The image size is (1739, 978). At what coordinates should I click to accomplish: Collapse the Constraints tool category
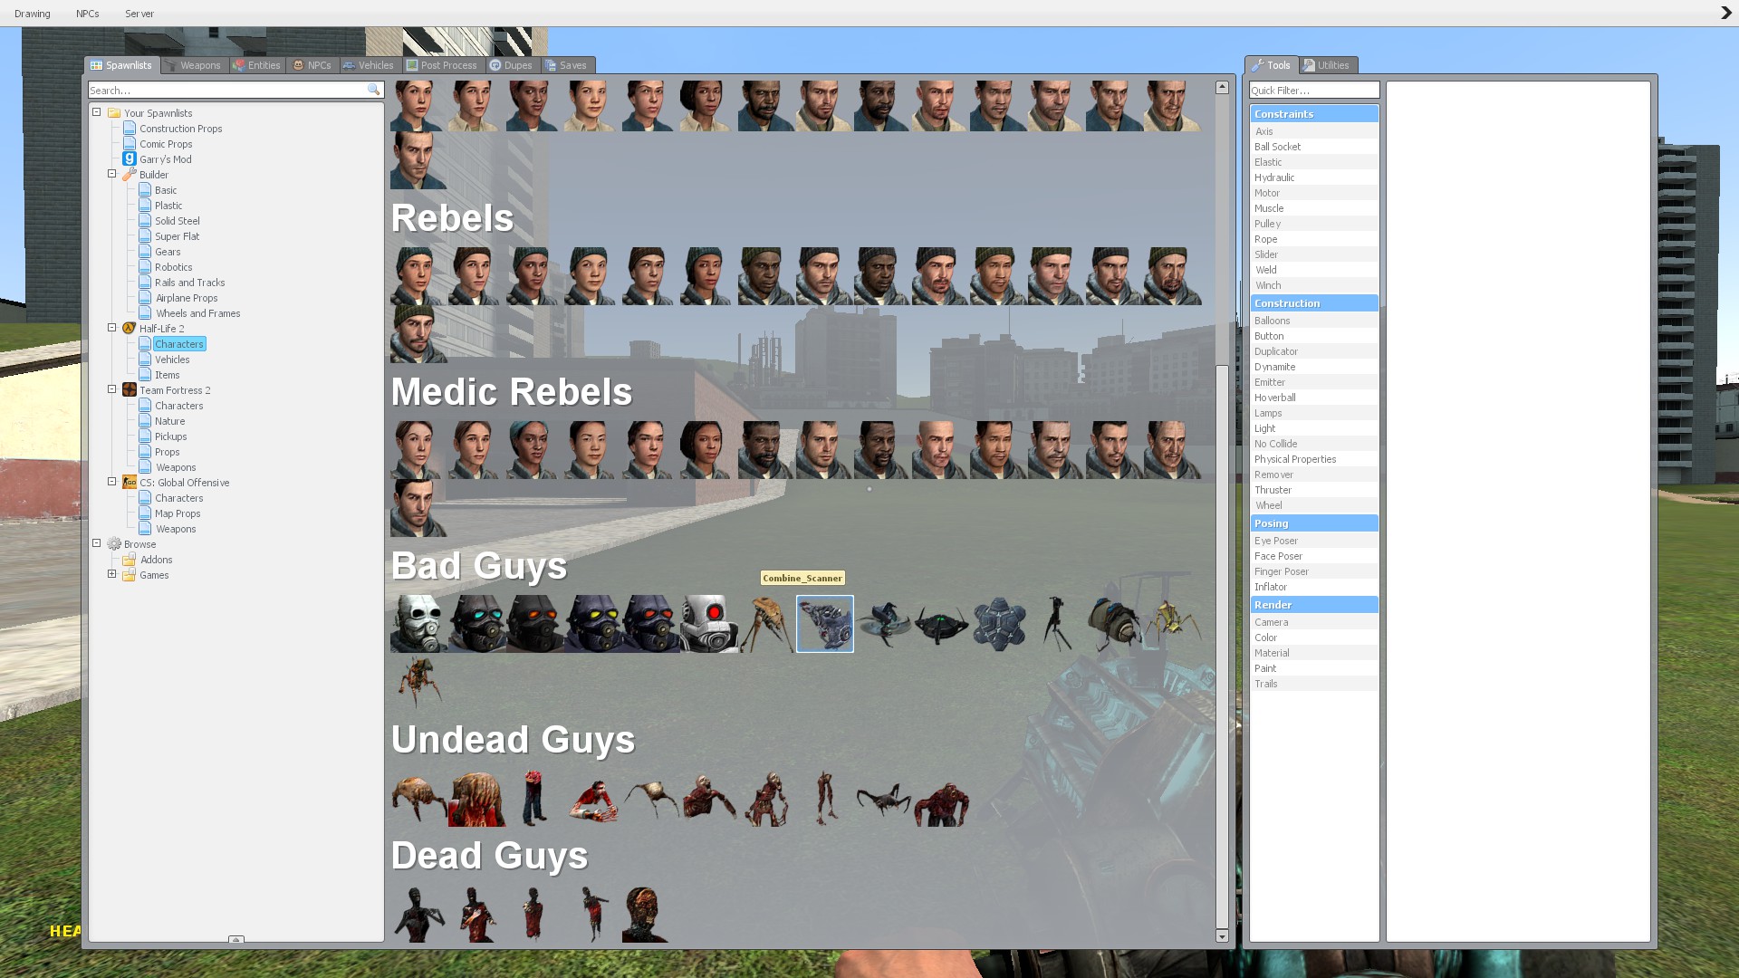pyautogui.click(x=1314, y=114)
